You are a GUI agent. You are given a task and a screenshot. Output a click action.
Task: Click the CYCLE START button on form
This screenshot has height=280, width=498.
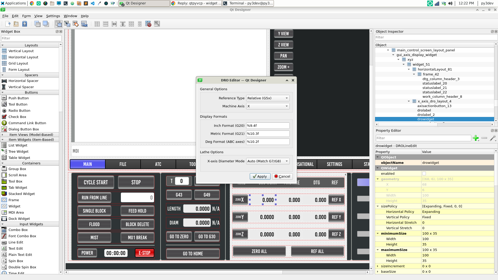coord(96,183)
